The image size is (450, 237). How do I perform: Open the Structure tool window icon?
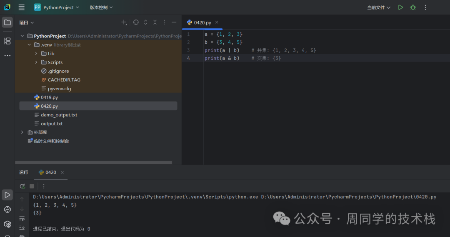(7, 41)
